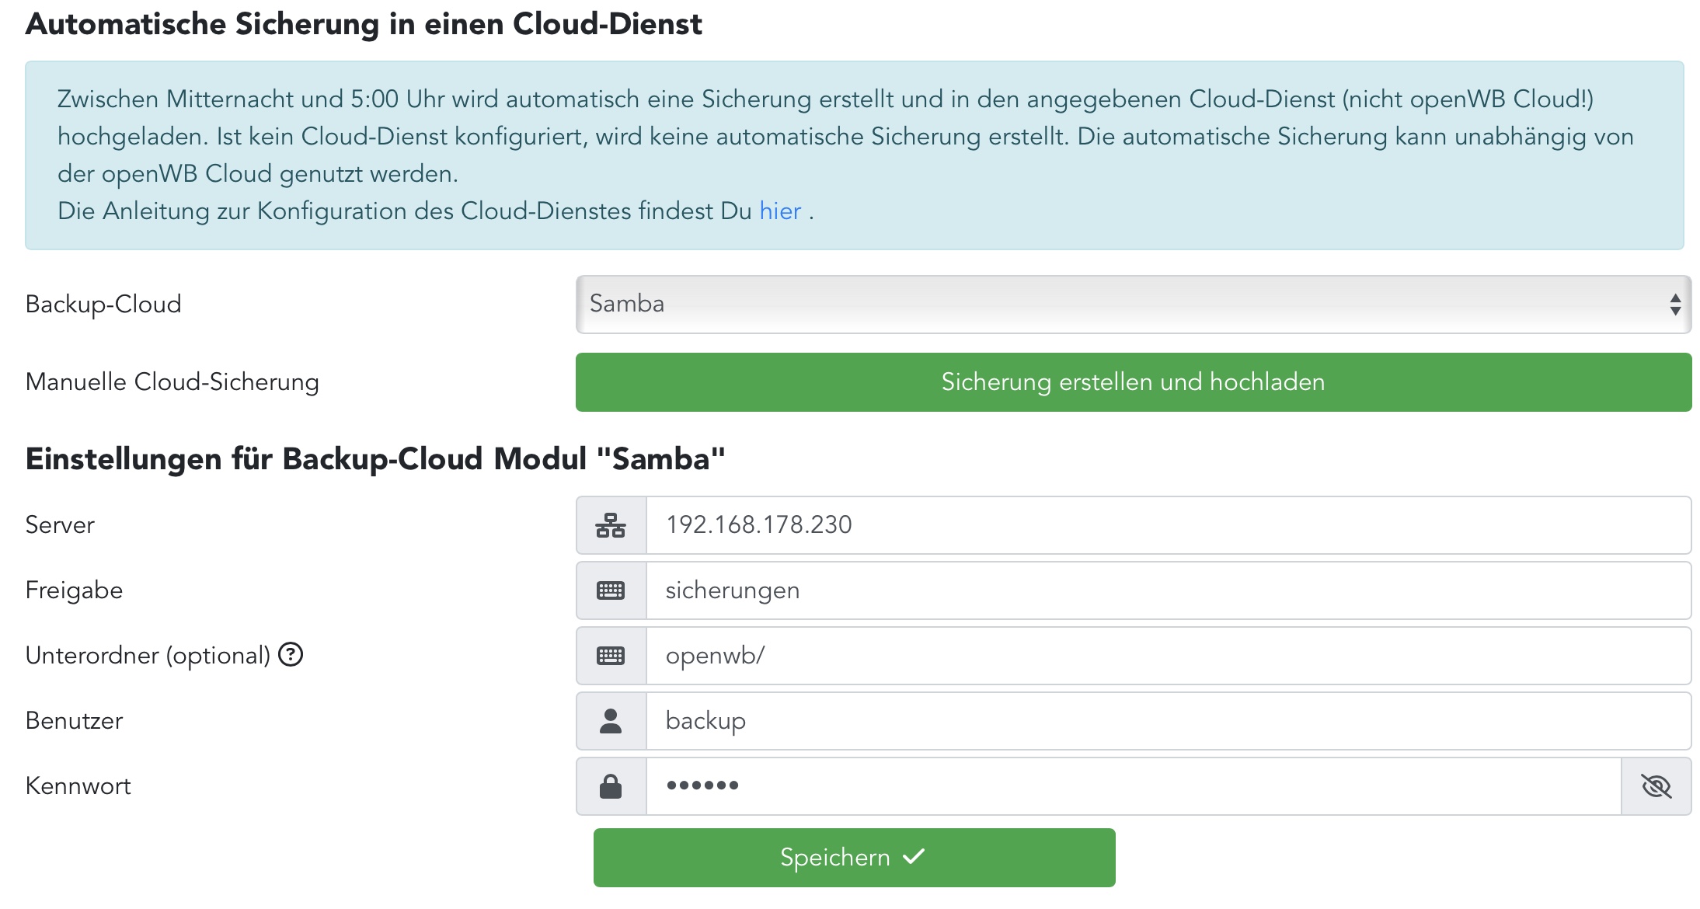1700x909 pixels.
Task: Click the checkmark icon on the Speichern button
Action: click(914, 856)
